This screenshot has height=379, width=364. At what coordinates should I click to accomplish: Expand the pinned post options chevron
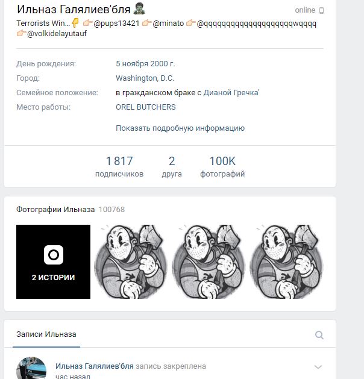point(318,367)
